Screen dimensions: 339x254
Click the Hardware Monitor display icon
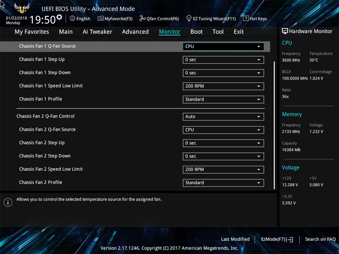click(285, 32)
